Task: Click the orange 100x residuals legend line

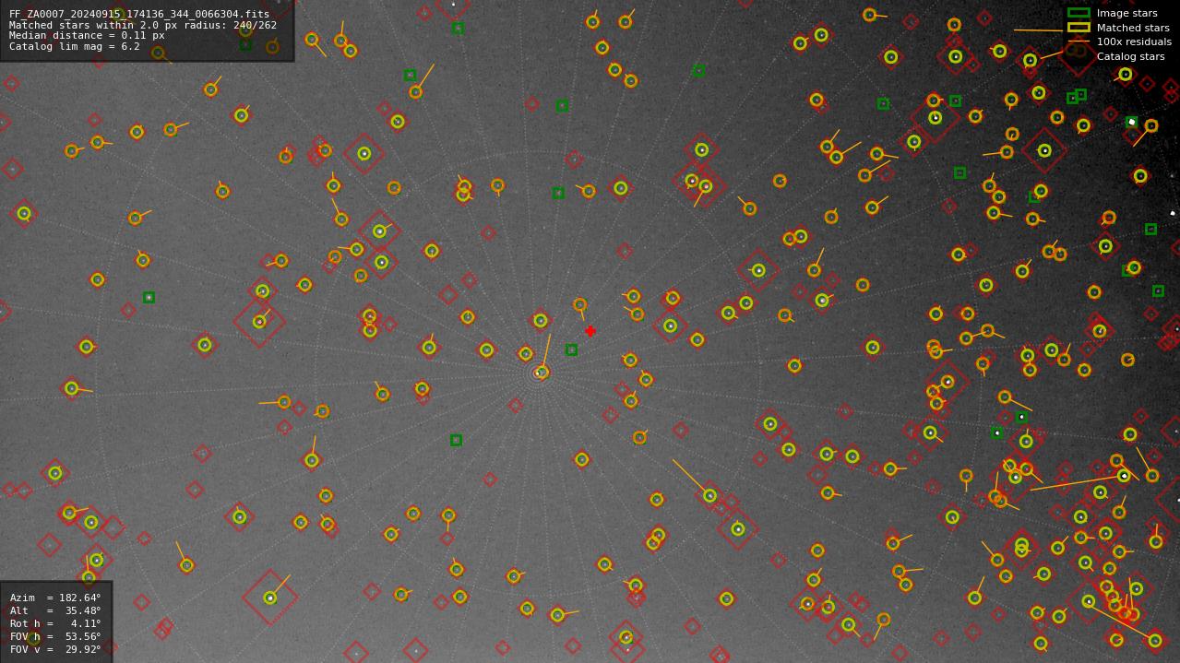Action: (1079, 41)
